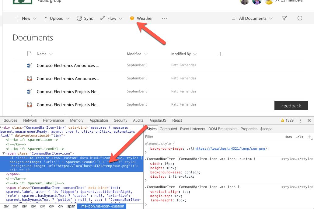Switch to the Network DevTools tab

pos(30,120)
